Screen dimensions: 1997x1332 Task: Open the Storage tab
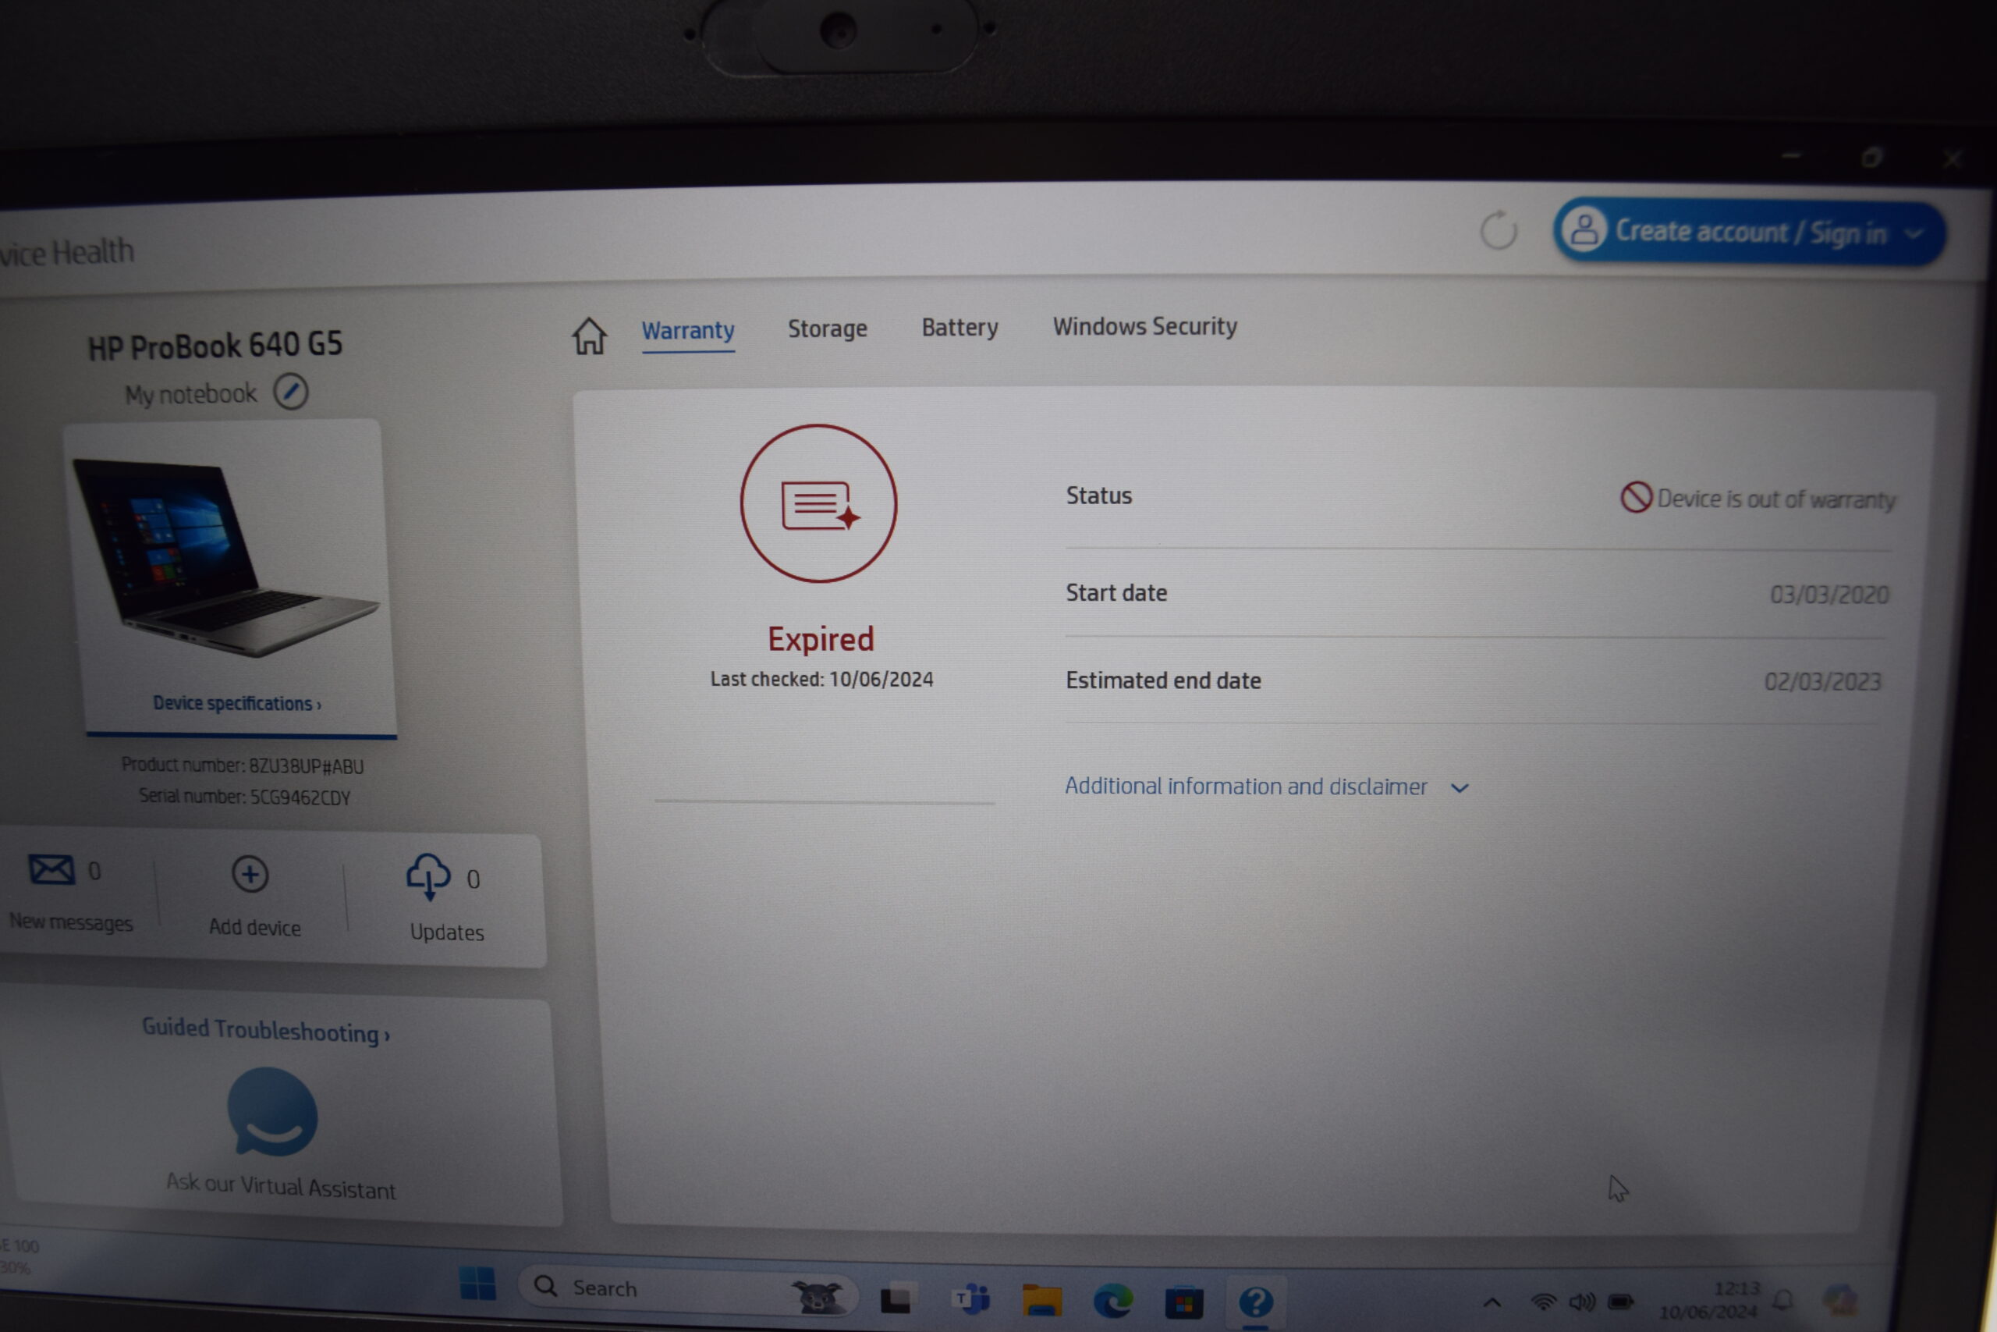pyautogui.click(x=827, y=329)
